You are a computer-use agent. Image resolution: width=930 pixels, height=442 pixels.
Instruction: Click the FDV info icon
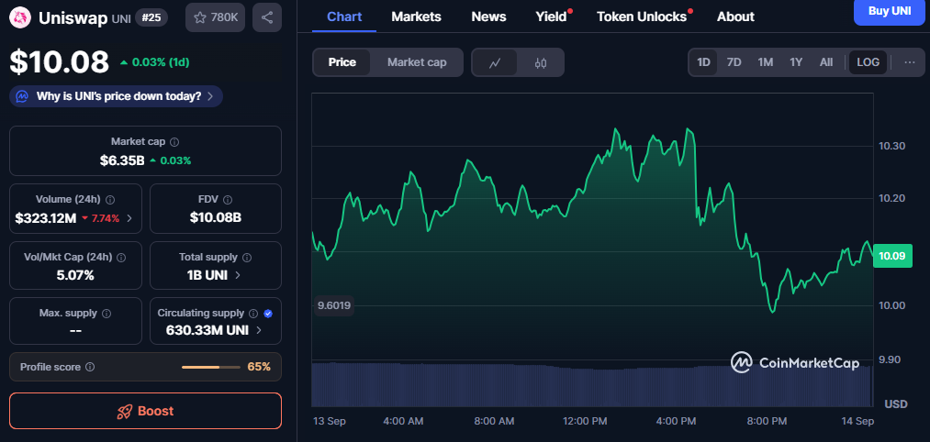point(228,199)
